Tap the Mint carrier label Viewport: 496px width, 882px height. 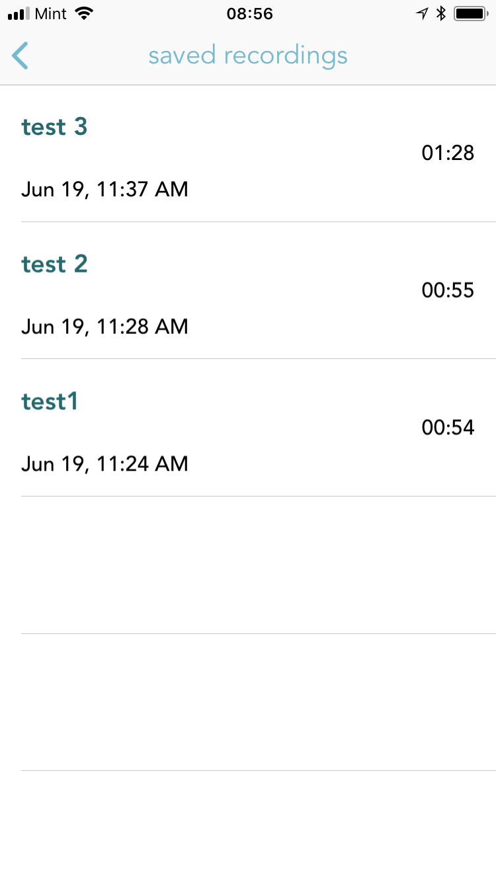(50, 14)
